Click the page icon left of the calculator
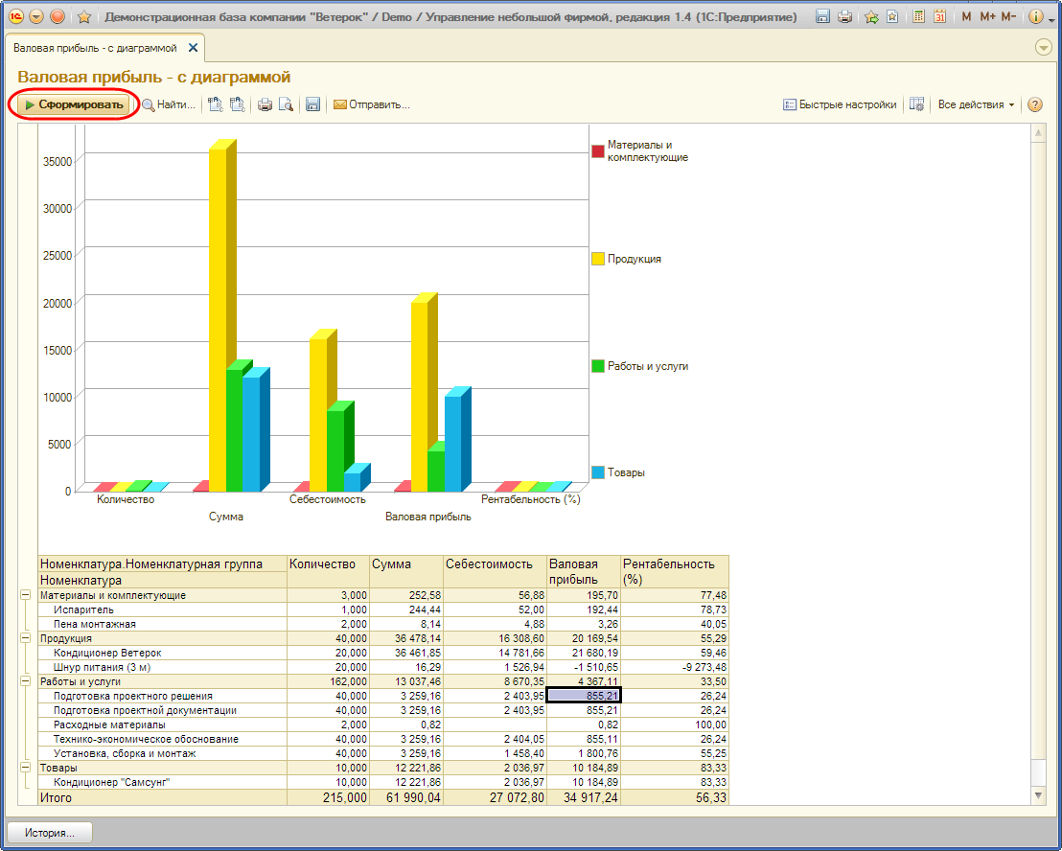Image resolution: width=1062 pixels, height=851 pixels. 892,17
